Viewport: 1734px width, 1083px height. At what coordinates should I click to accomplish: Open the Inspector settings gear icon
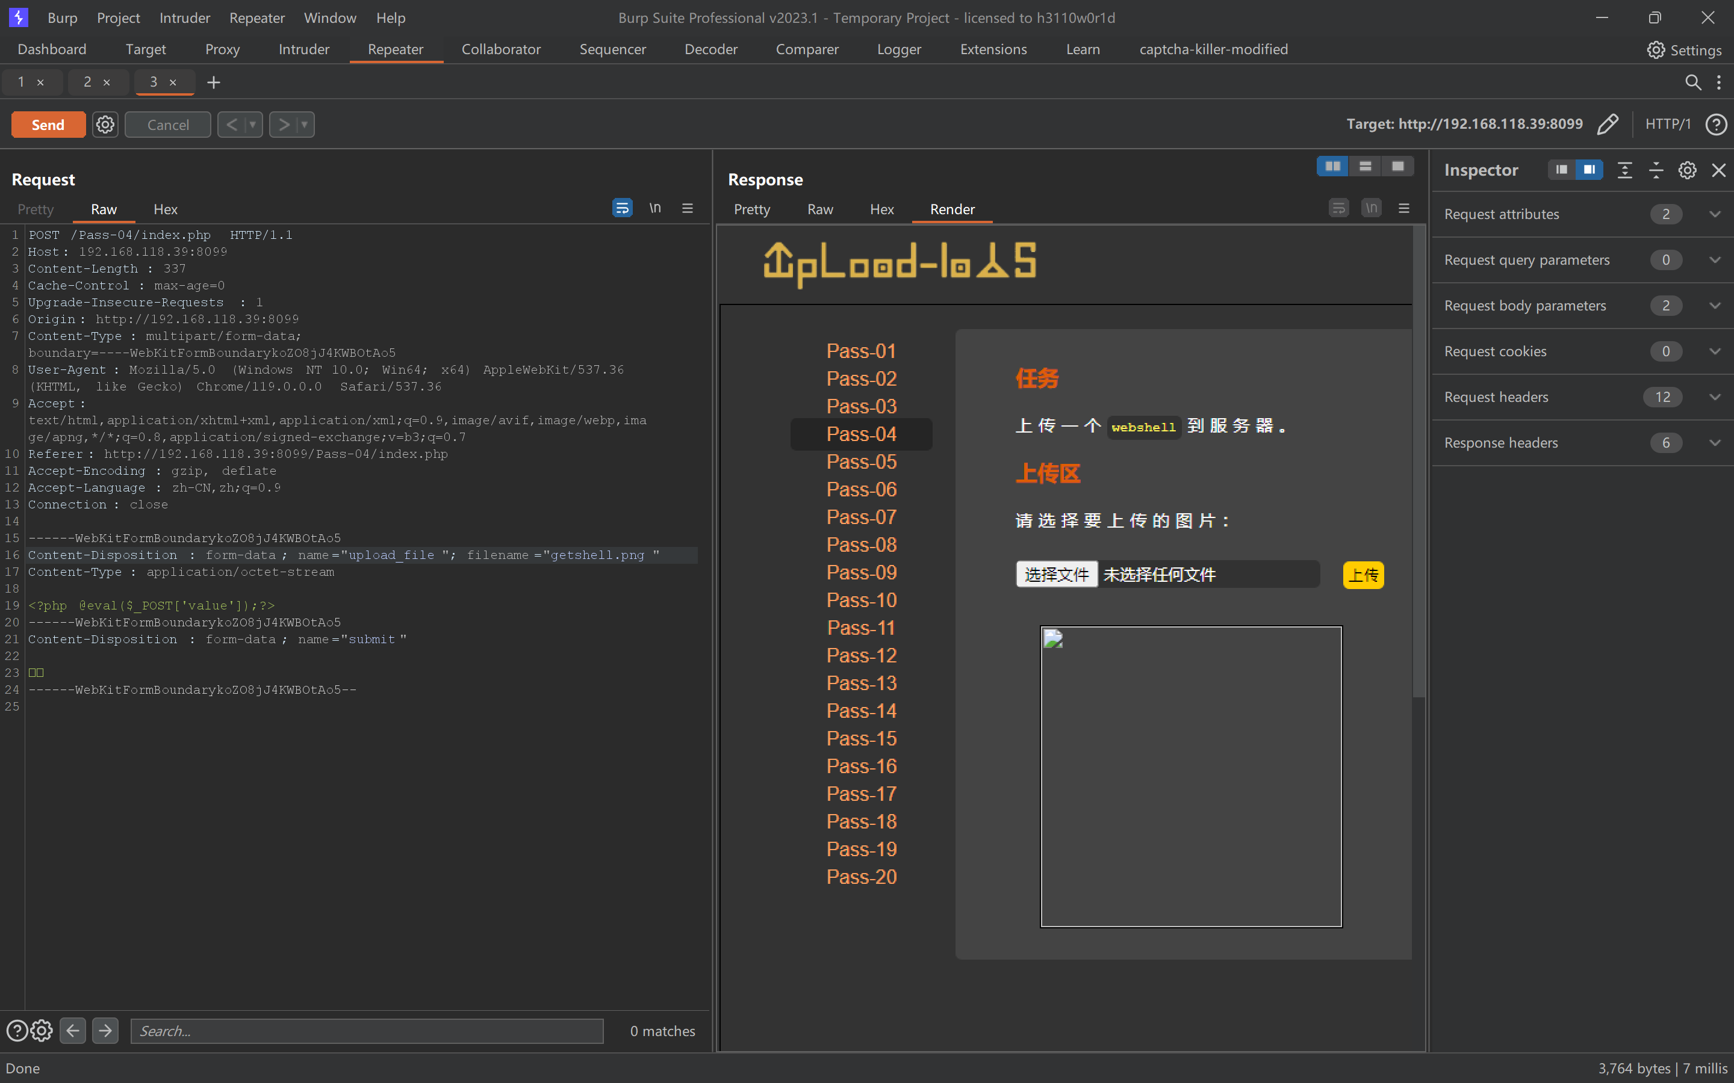1686,170
